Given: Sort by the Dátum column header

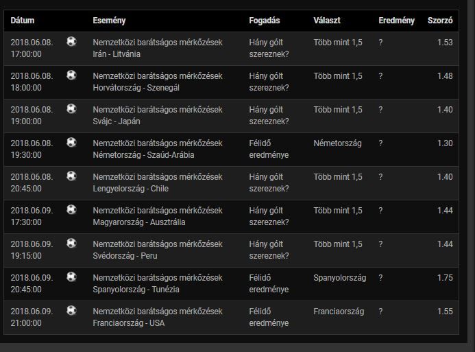Looking at the screenshot, I should (x=23, y=21).
